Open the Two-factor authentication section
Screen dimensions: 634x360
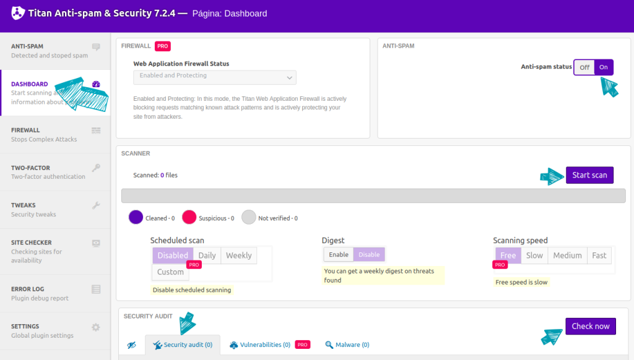(x=55, y=172)
